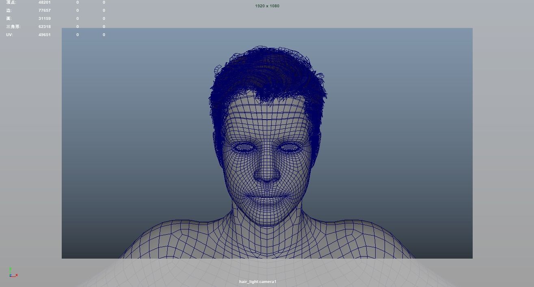This screenshot has width=534, height=287.
Task: Click the face count value '31159'
Action: tap(45, 19)
